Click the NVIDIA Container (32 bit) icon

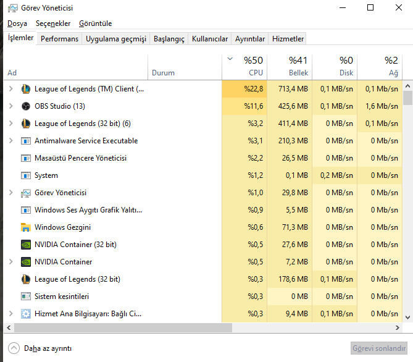(26, 245)
